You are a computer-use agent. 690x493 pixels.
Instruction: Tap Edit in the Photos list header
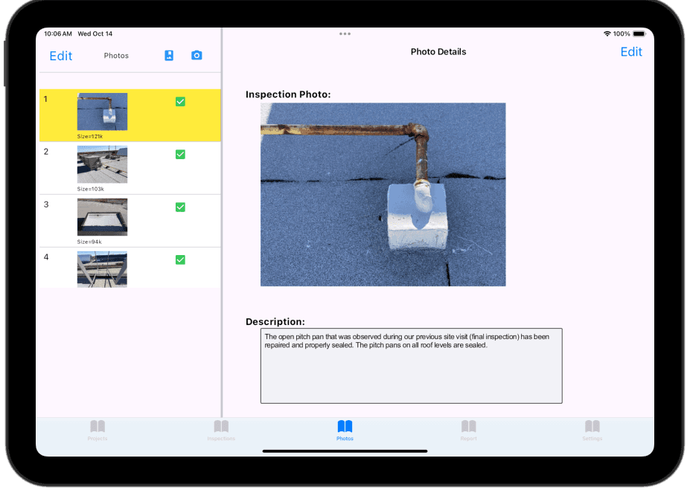click(x=61, y=56)
